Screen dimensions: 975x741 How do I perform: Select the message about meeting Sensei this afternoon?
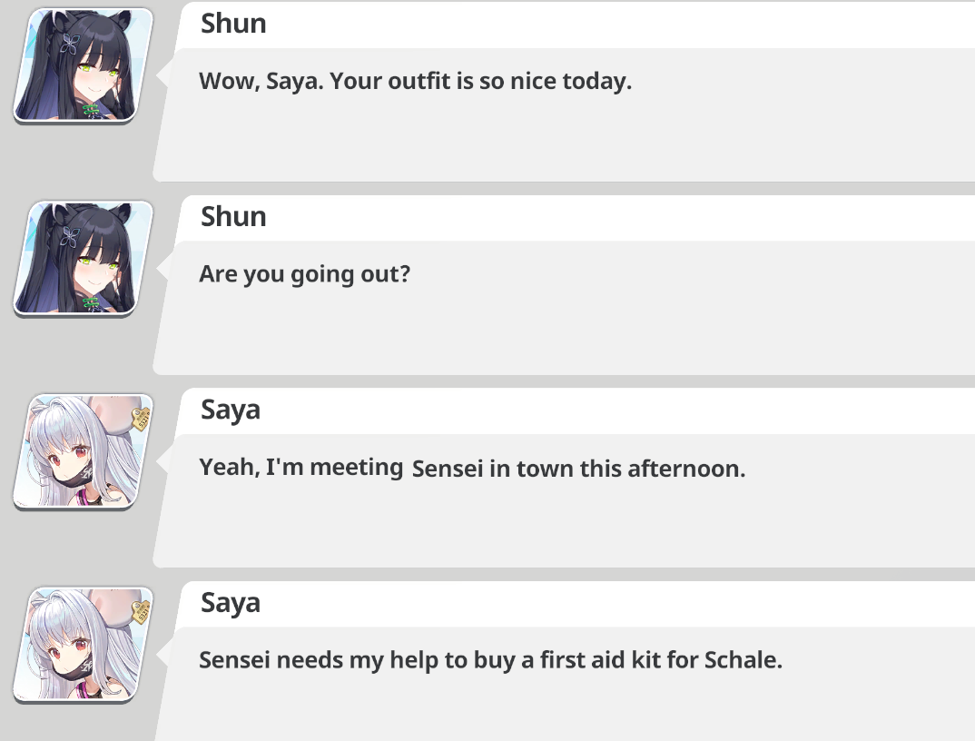[x=472, y=469]
